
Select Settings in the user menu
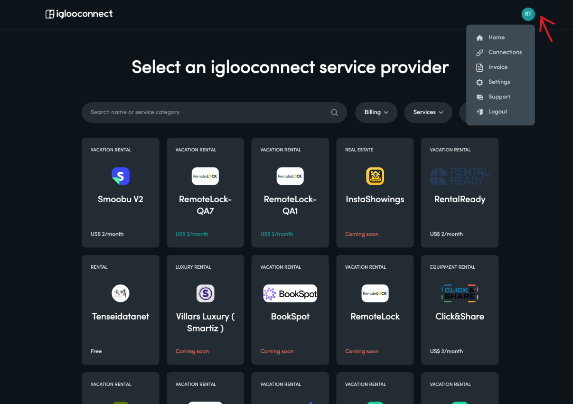(x=500, y=82)
